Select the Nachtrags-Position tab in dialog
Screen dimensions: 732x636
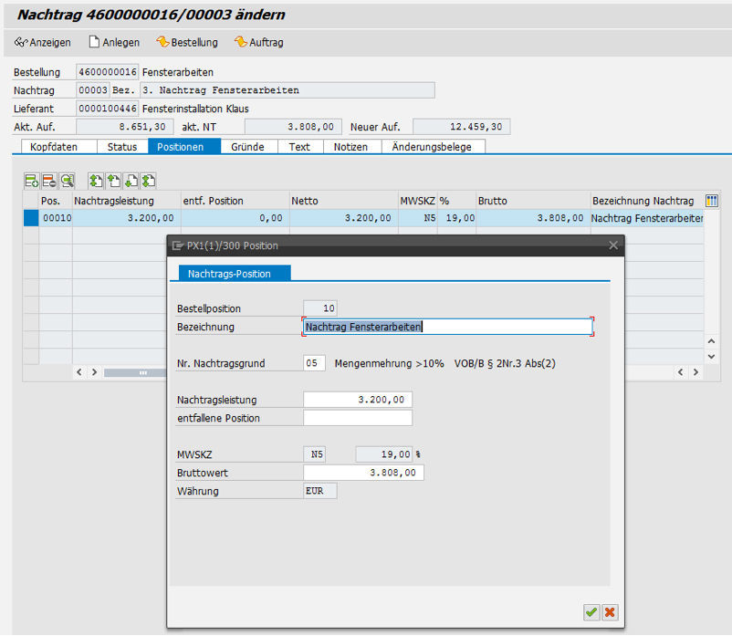point(230,273)
